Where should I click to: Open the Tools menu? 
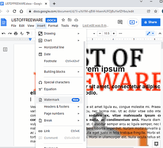coord(65,26)
